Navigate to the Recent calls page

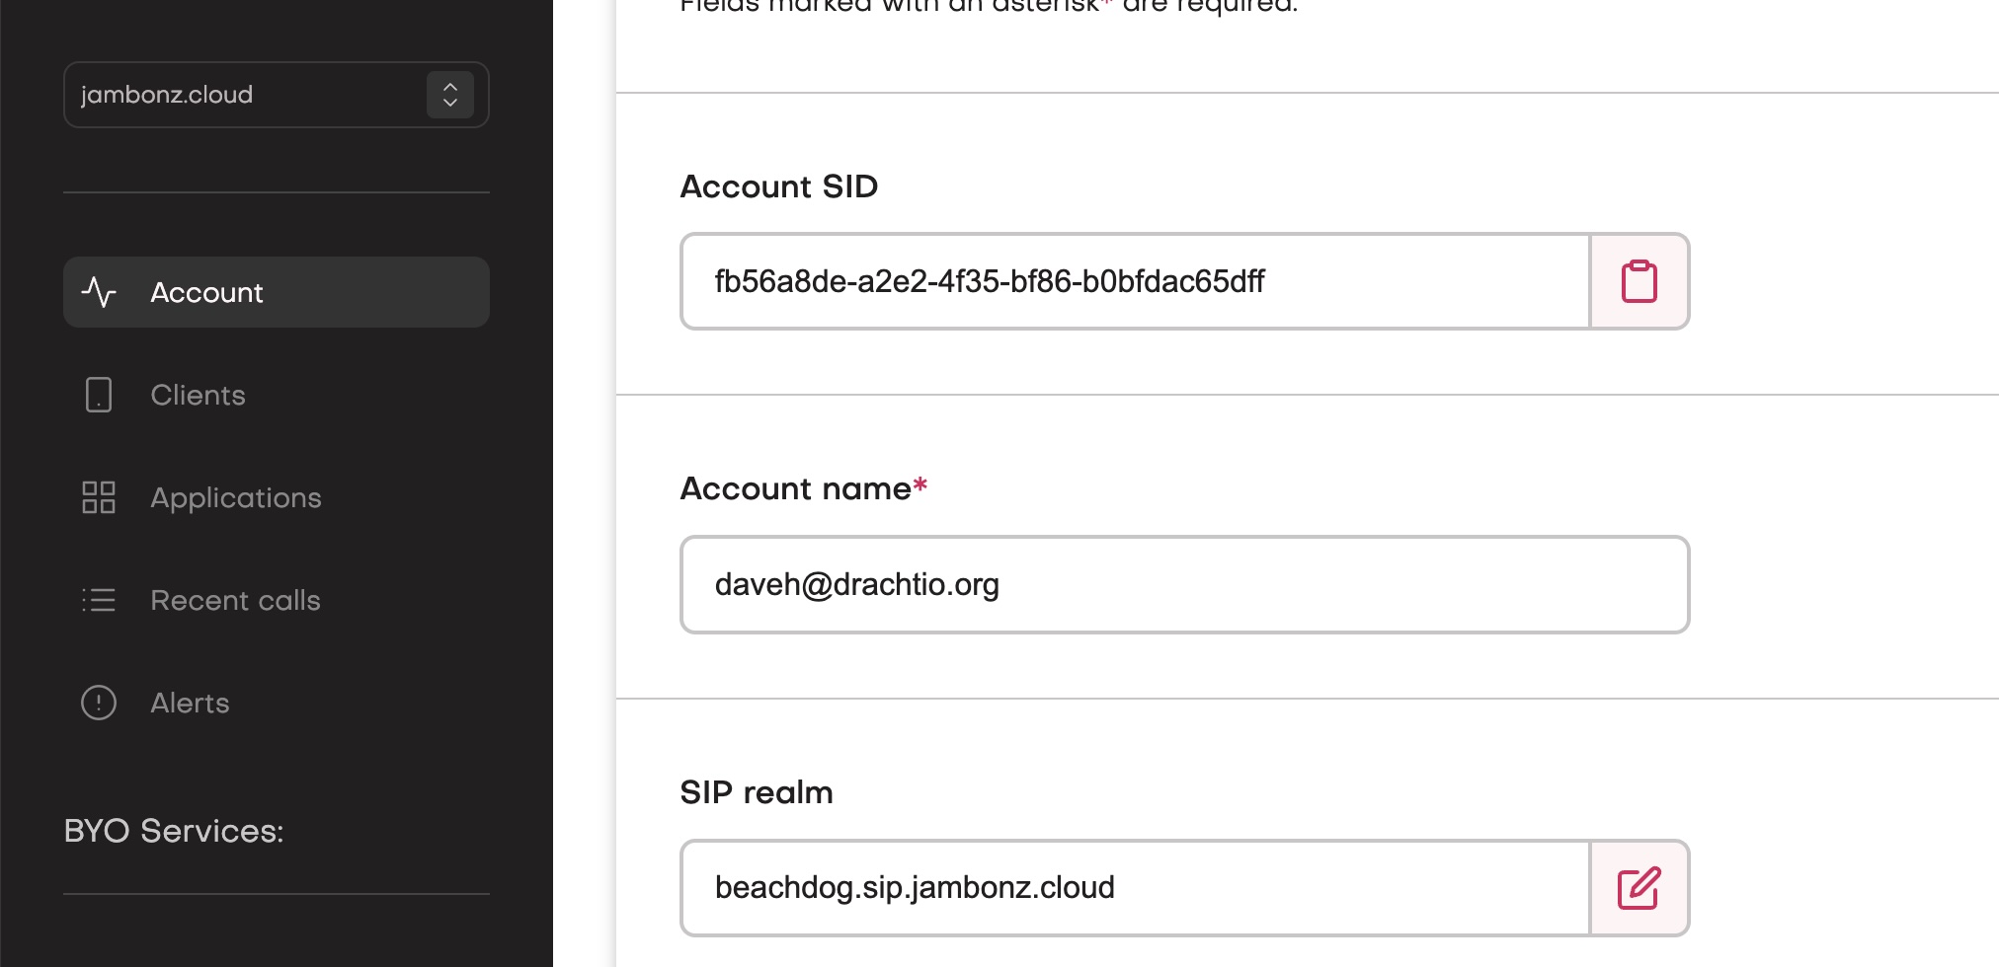(x=235, y=600)
